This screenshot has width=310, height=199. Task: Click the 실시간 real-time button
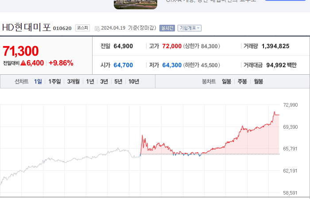click(167, 28)
